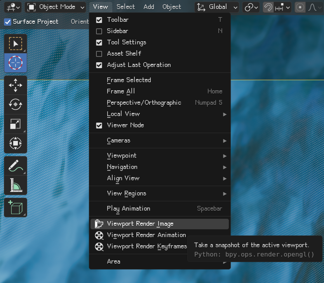Viewport: 324px width, 283px height.
Task: Toggle Perspective/Orthographic view
Action: 160,103
